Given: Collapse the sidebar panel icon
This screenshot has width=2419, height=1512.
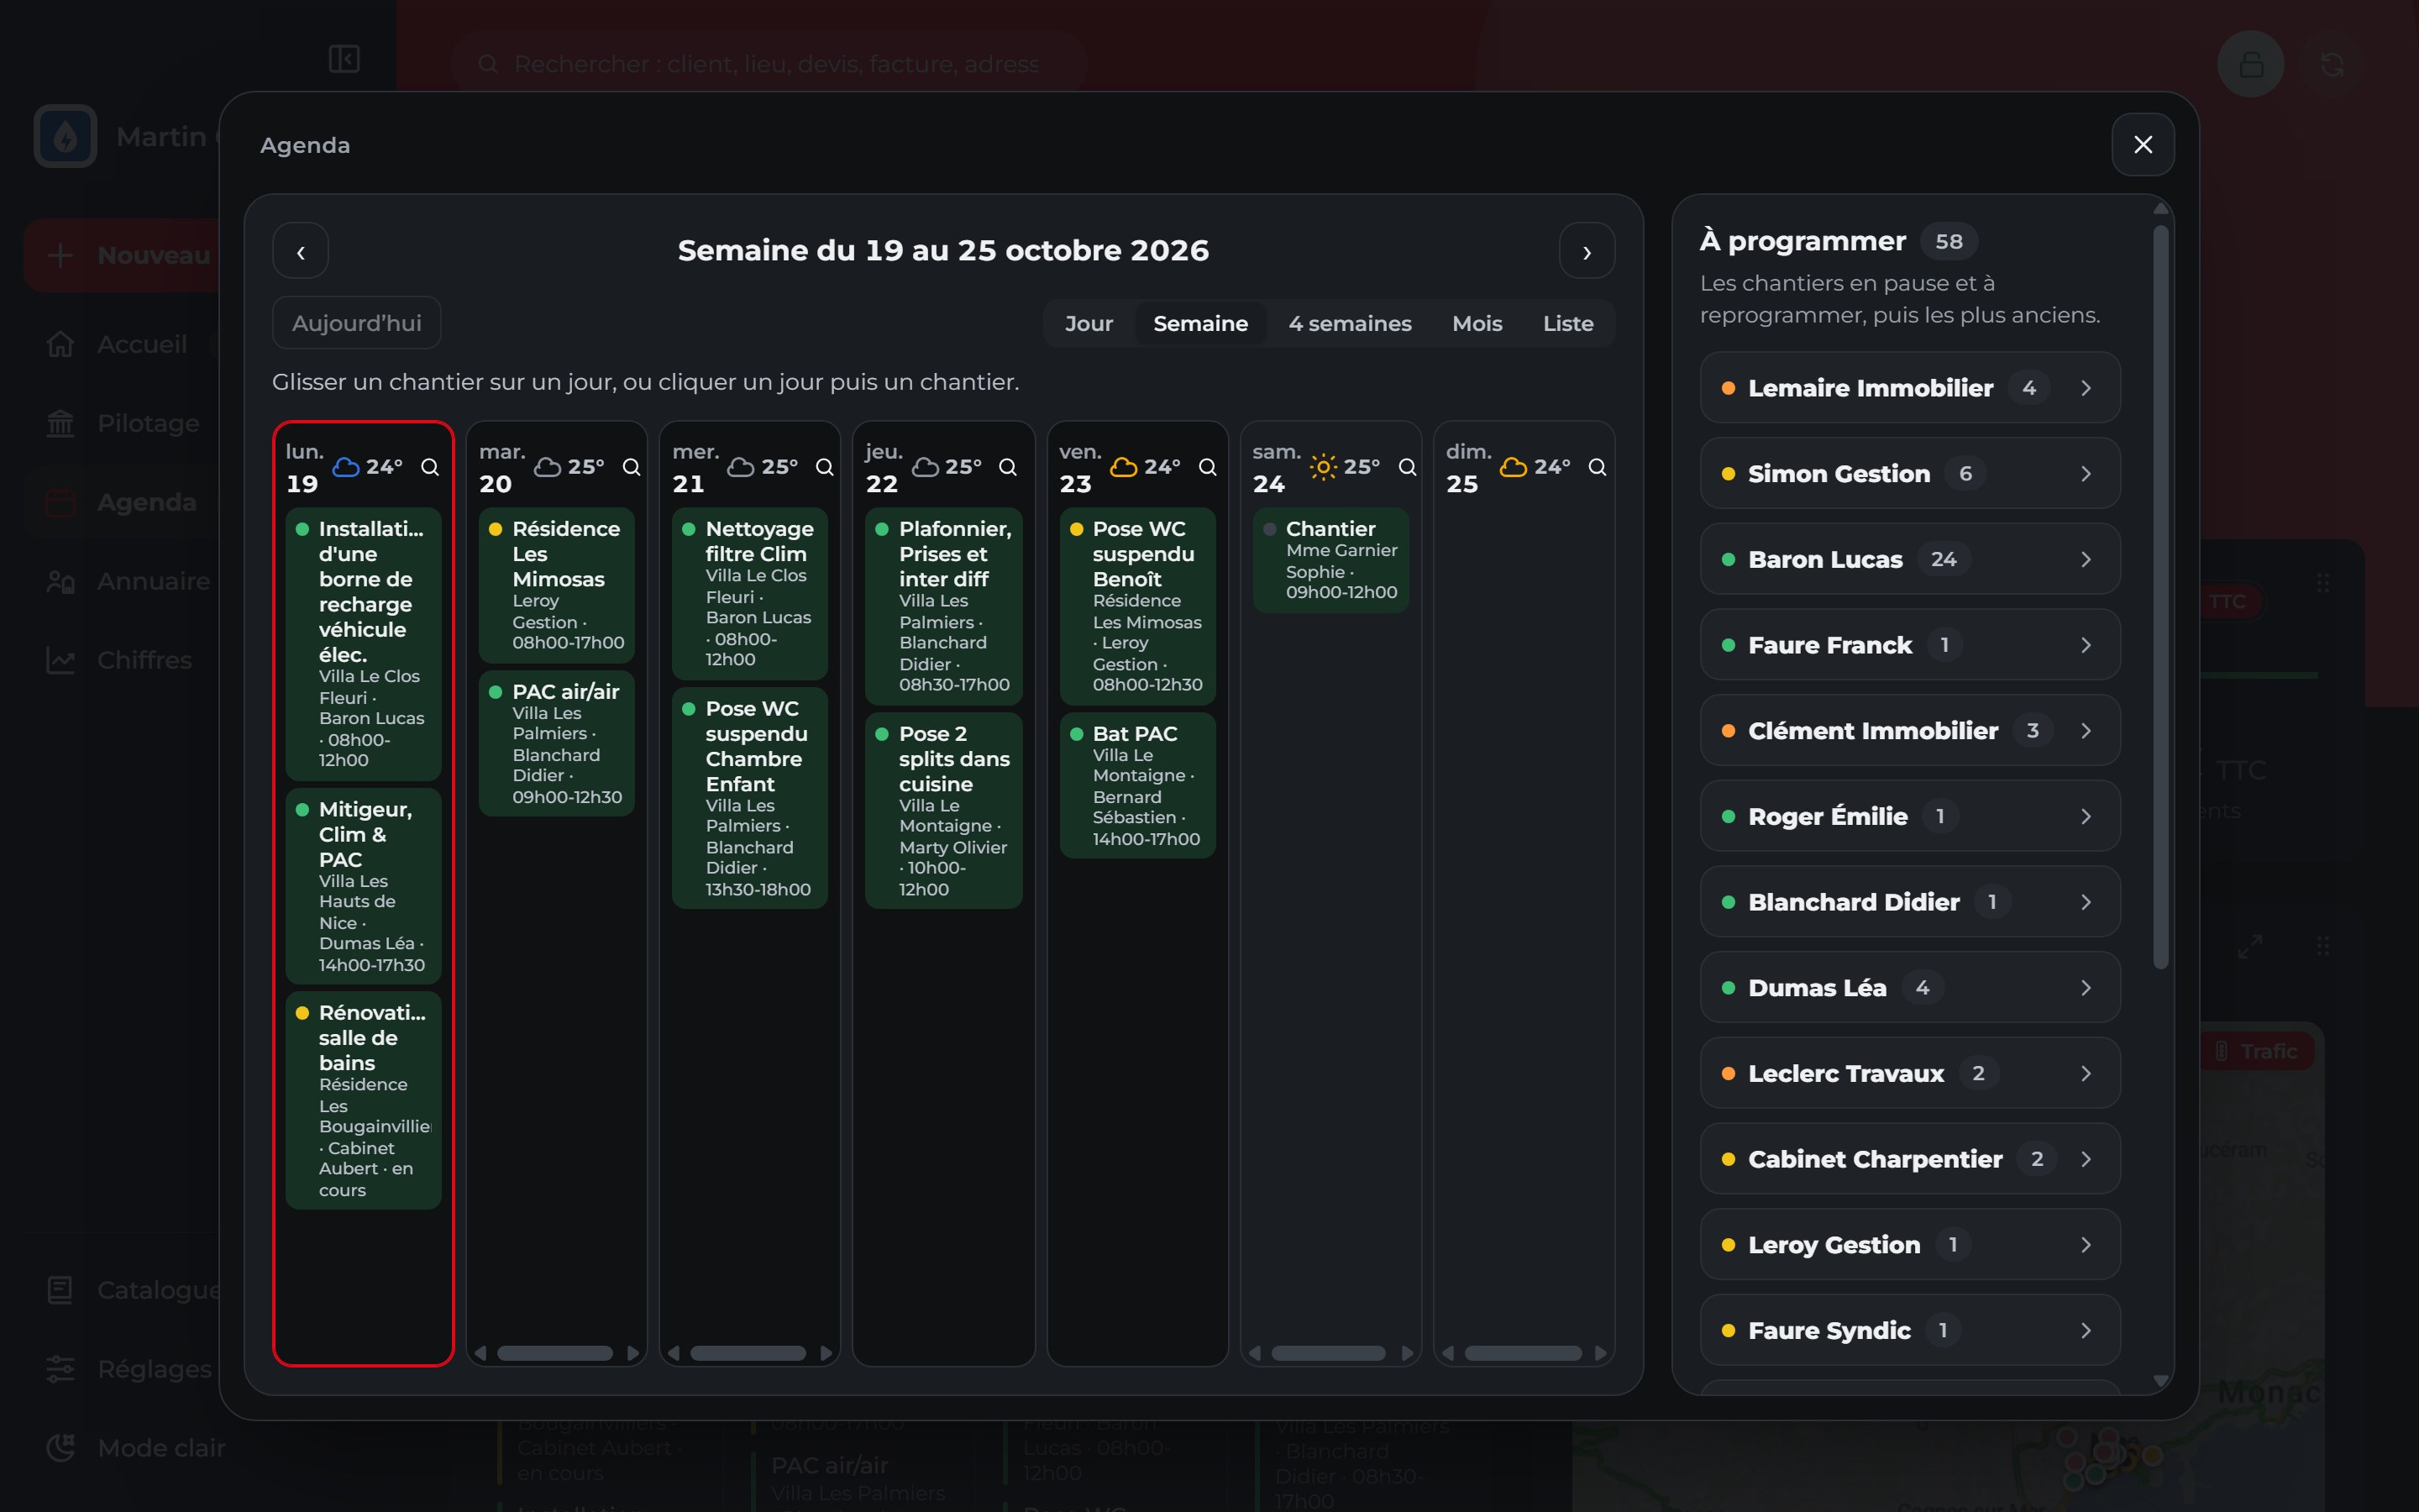Looking at the screenshot, I should (344, 59).
